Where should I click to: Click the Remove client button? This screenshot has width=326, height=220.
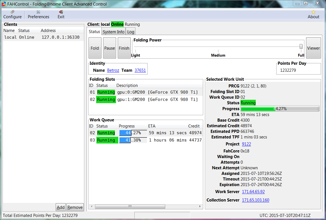[75, 207]
